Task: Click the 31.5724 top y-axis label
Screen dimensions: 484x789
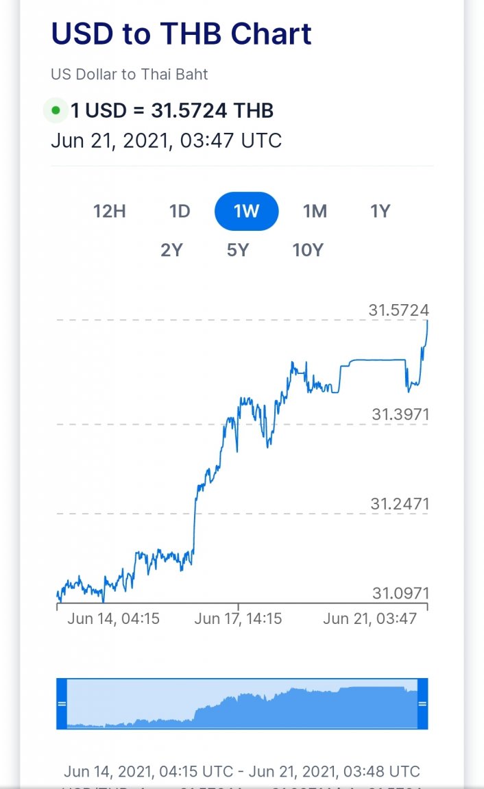Action: coord(398,310)
